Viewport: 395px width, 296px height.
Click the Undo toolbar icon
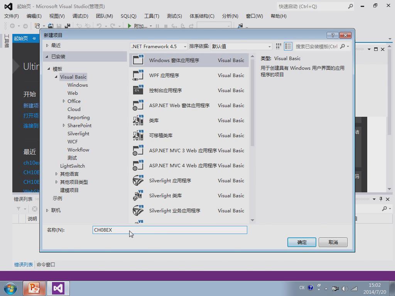(x=99, y=26)
